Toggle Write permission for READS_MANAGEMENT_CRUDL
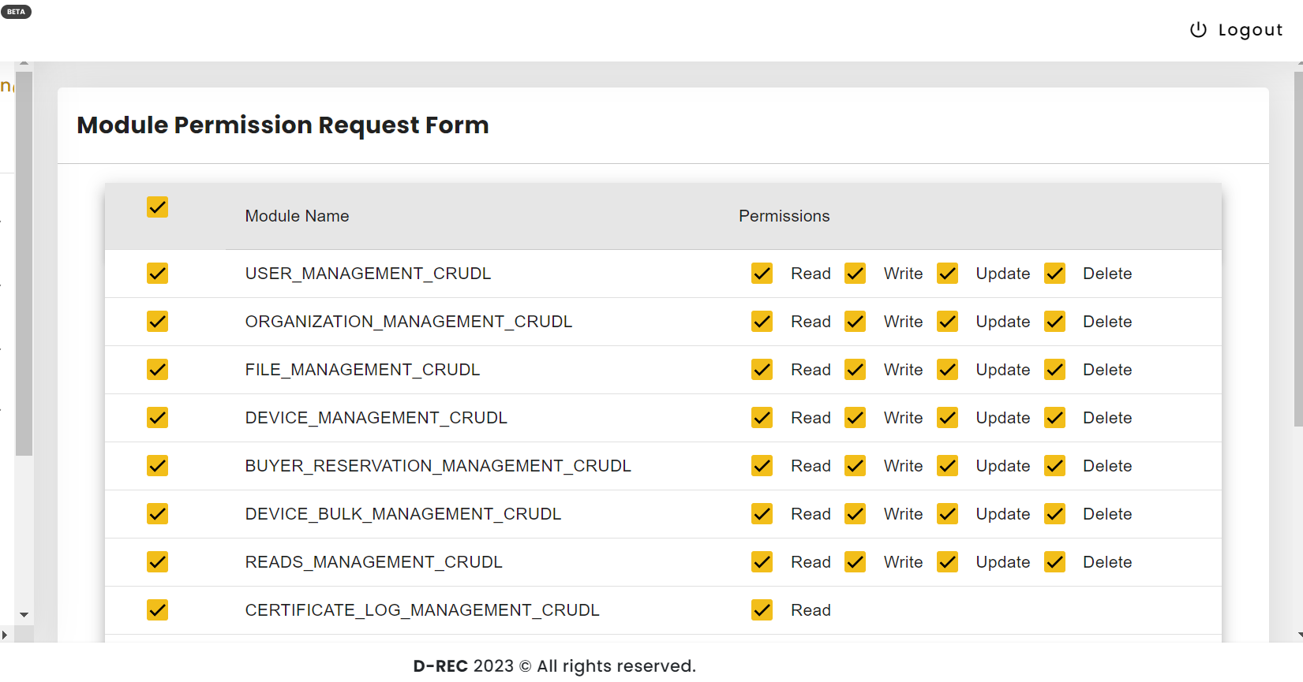 (x=855, y=562)
